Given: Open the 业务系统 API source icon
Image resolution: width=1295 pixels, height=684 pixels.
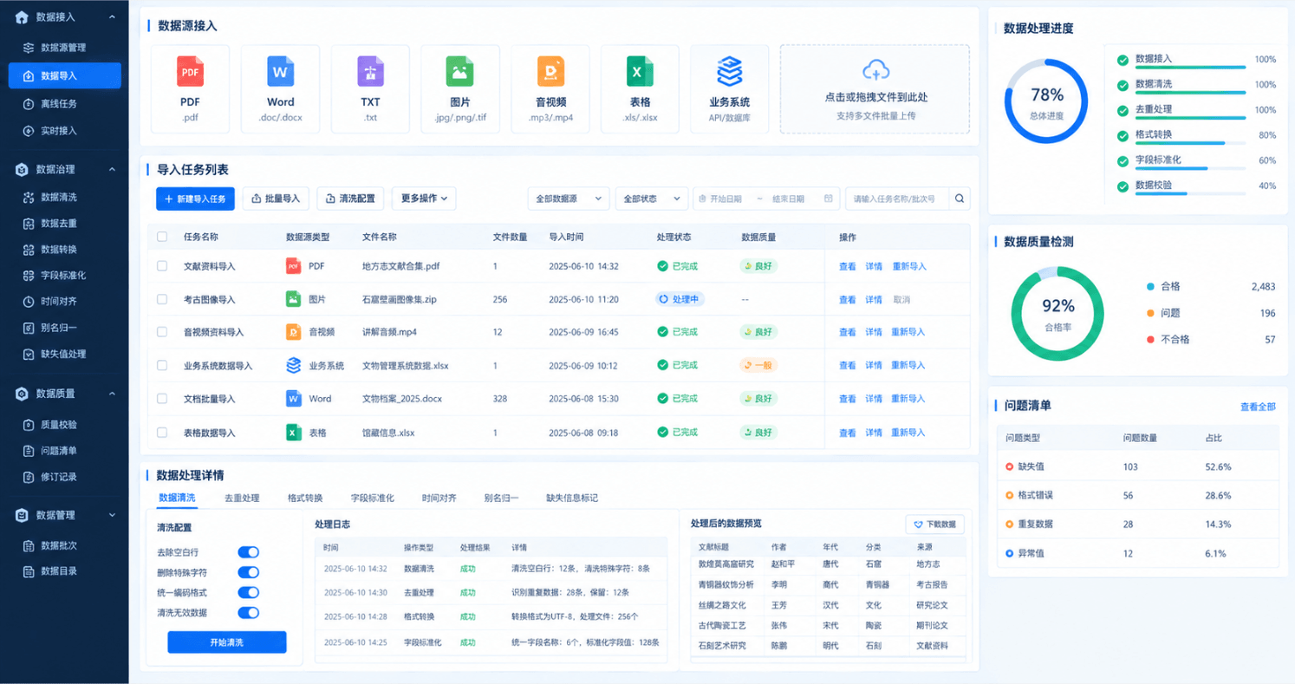Looking at the screenshot, I should click(x=729, y=72).
